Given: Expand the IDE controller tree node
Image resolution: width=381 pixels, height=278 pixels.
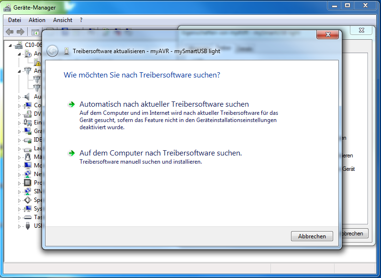Looking at the screenshot, I should tap(20, 140).
